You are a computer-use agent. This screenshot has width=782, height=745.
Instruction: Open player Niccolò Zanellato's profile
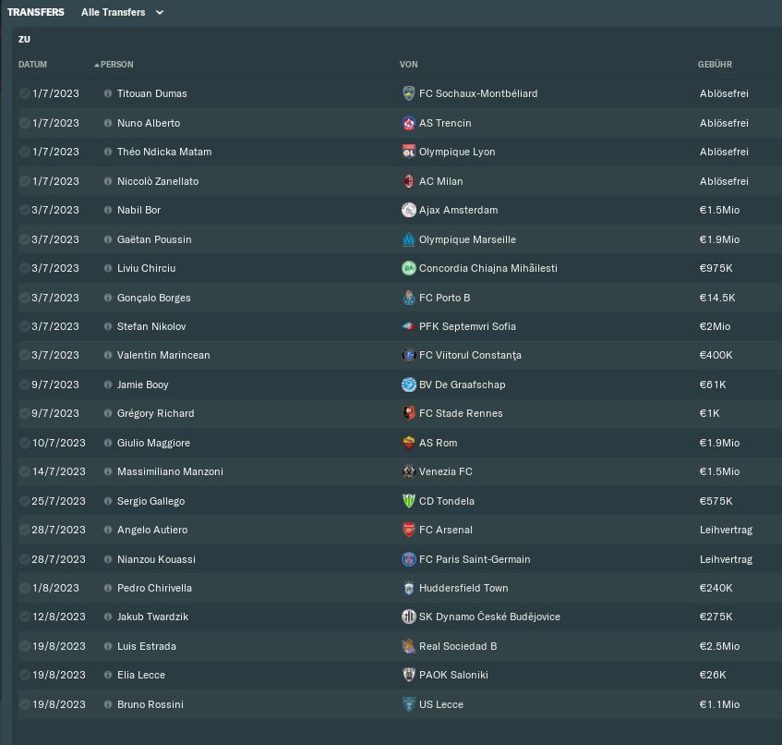158,181
